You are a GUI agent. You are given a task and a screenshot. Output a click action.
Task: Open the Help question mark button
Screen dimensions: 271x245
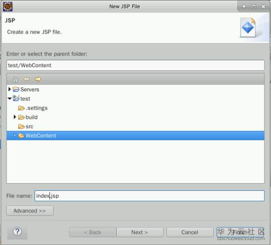17,232
